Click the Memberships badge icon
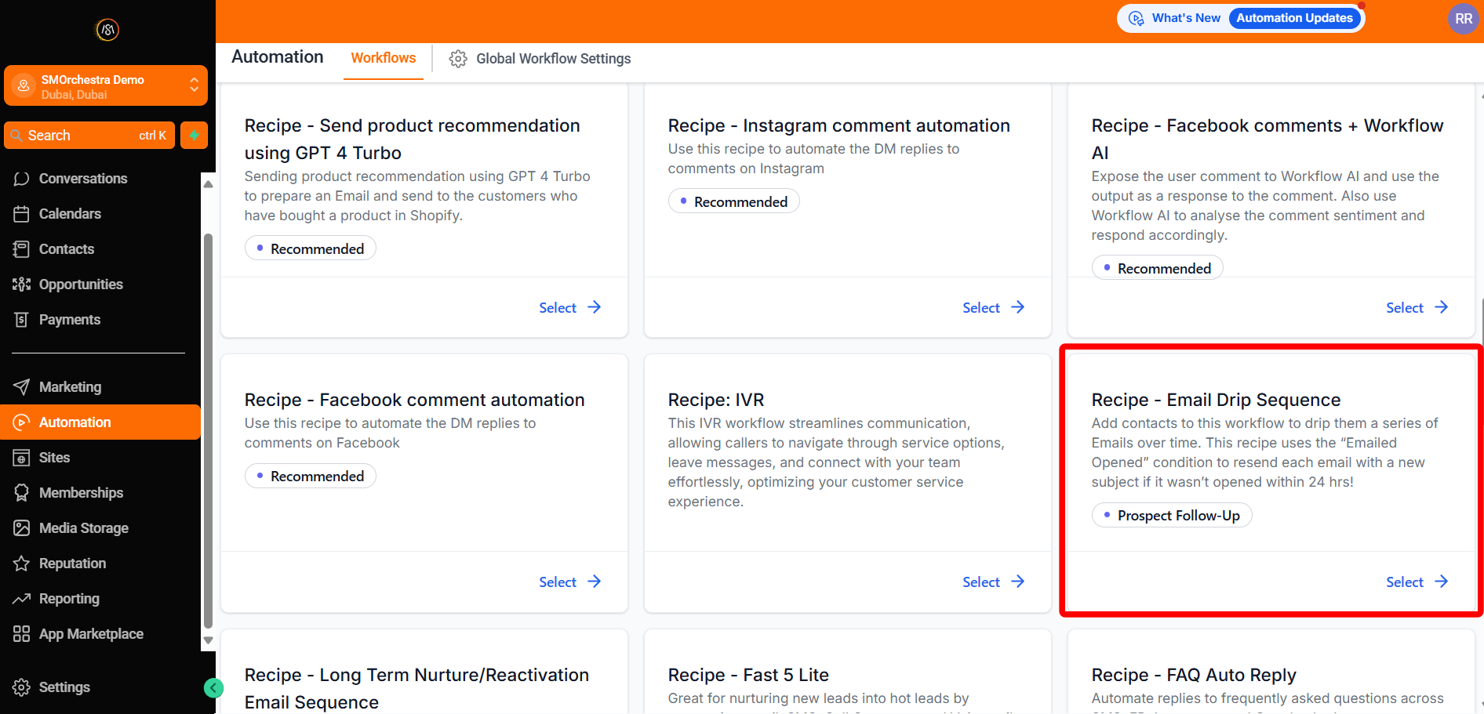1484x714 pixels. point(21,493)
